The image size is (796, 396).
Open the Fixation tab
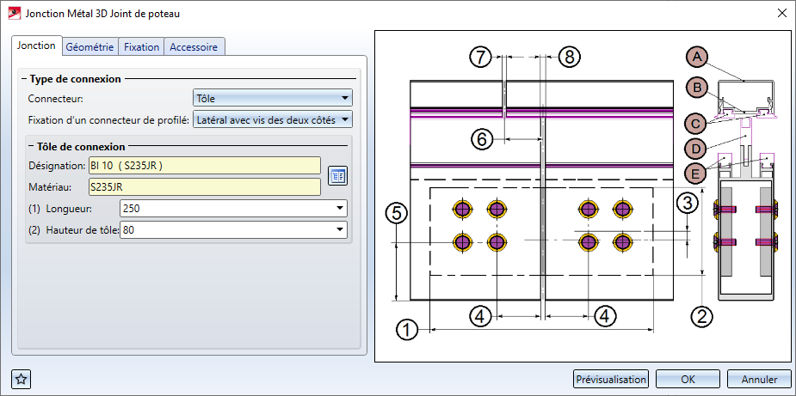(141, 47)
